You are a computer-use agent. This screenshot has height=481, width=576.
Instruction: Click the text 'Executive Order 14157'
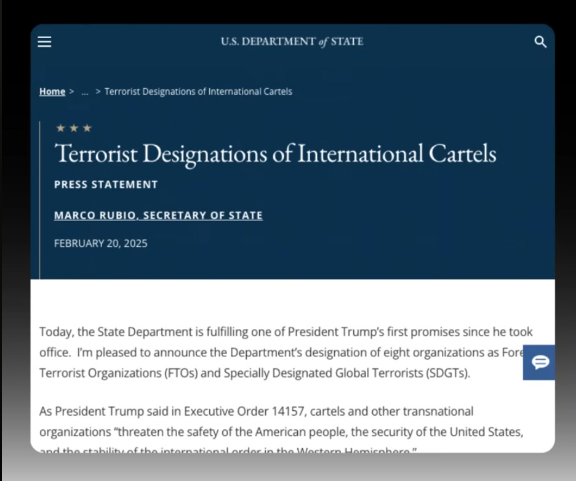[245, 411]
